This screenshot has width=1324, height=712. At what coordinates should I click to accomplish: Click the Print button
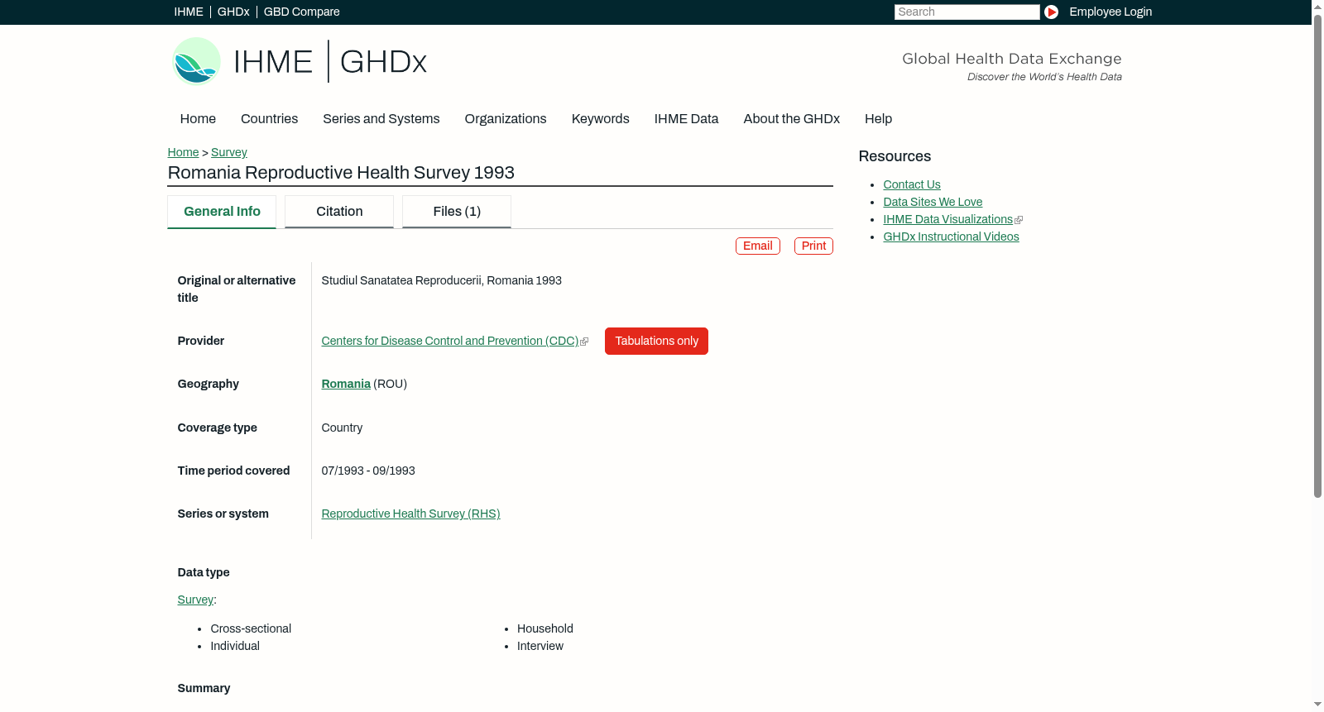[813, 246]
